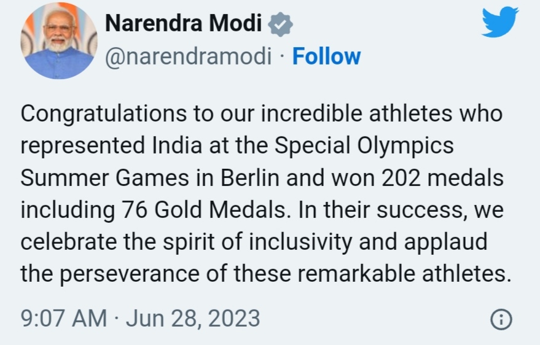The width and height of the screenshot is (540, 345).
Task: Click the phrase incredible athletes
Action: tap(356, 114)
